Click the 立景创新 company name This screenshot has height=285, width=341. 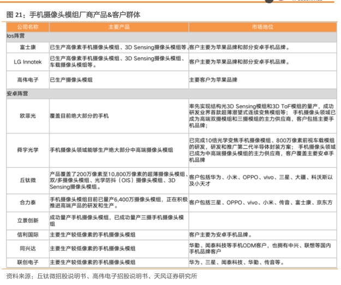tap(27, 221)
